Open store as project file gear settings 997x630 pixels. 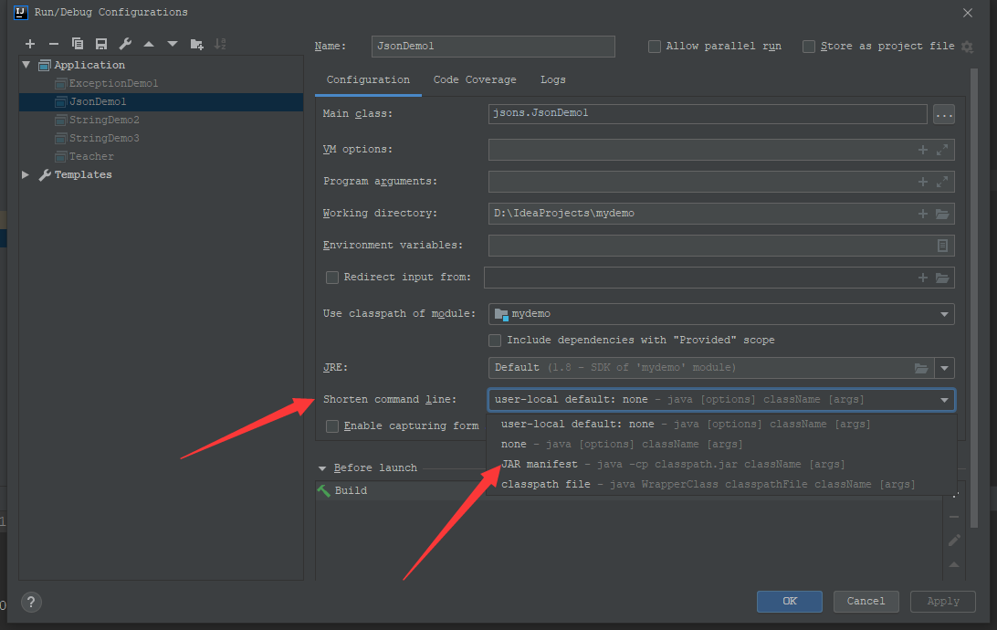coord(967,47)
